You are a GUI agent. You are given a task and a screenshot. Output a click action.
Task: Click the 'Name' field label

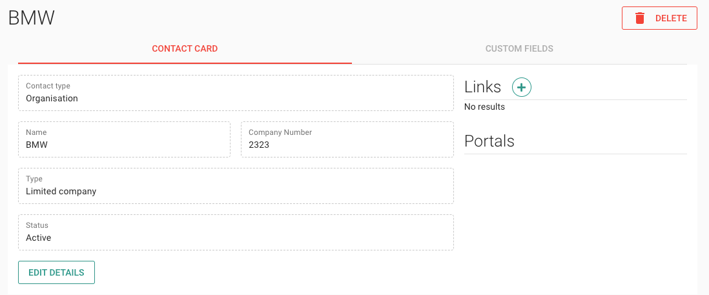point(36,132)
